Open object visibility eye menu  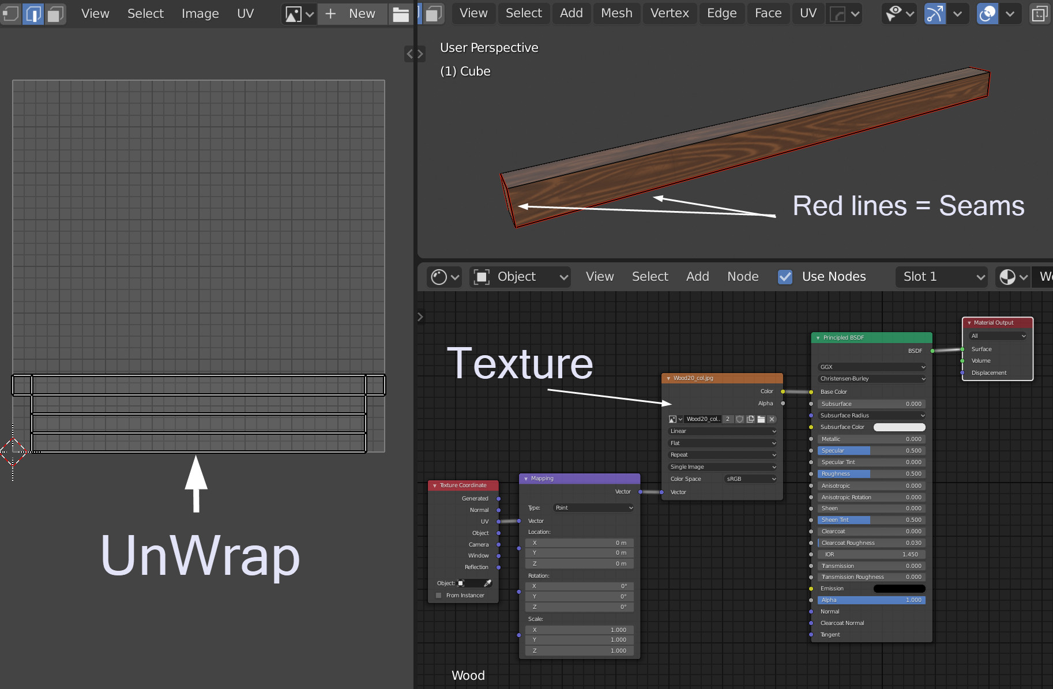pyautogui.click(x=900, y=13)
